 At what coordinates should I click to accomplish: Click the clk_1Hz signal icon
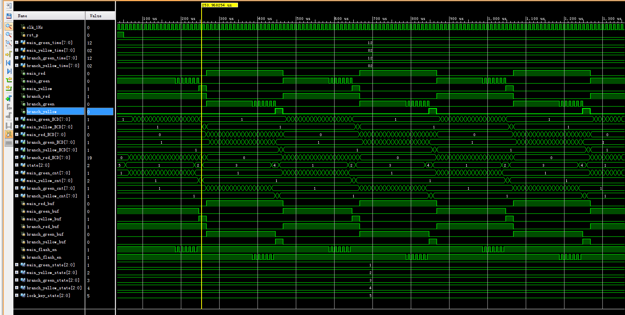(23, 27)
